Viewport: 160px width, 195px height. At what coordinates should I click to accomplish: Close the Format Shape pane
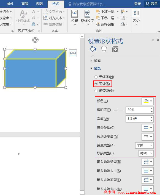click(x=158, y=40)
